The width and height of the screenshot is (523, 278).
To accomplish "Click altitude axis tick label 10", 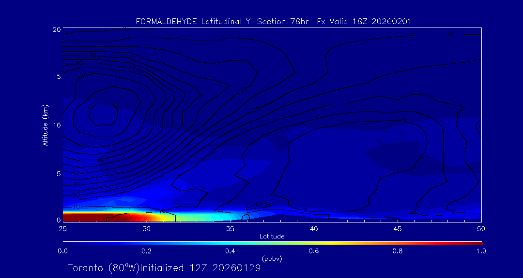I will click(x=56, y=125).
